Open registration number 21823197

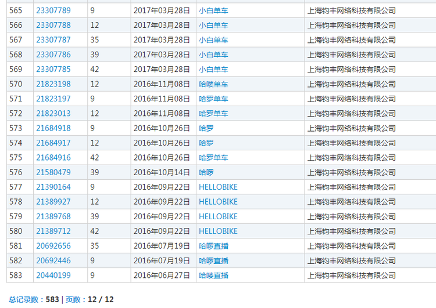[x=53, y=99]
